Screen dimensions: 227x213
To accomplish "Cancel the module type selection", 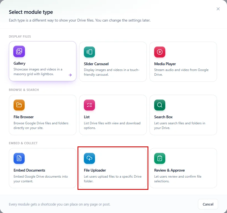I will tap(208, 204).
